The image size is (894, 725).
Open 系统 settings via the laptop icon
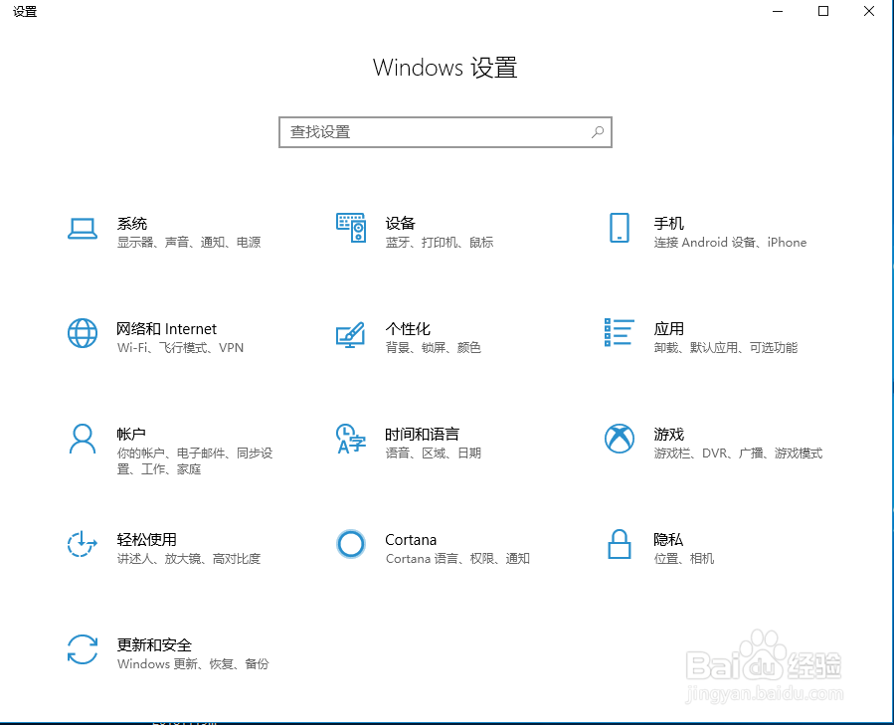[83, 230]
